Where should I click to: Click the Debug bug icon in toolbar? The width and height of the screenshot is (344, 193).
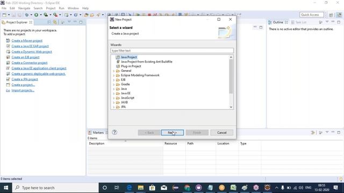click(27, 15)
